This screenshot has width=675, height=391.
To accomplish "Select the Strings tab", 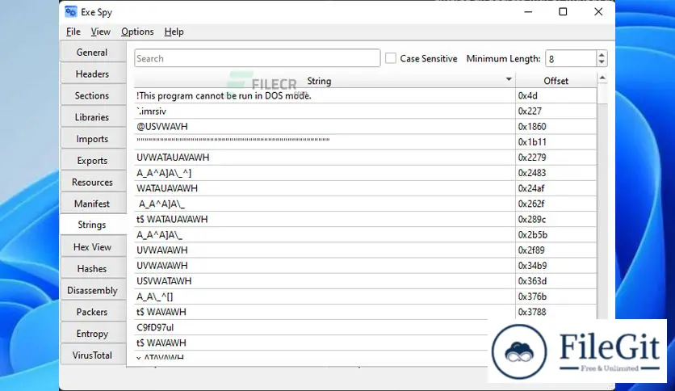I will pyautogui.click(x=92, y=225).
